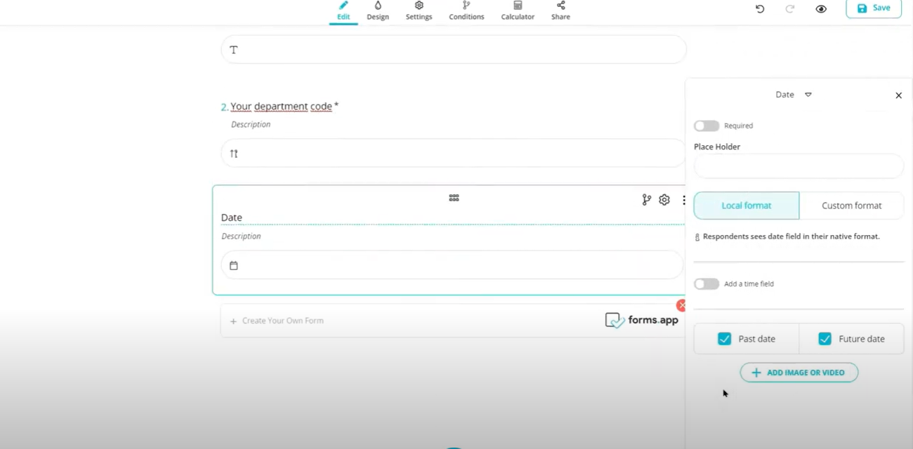The width and height of the screenshot is (913, 449).
Task: Open the Design section in the top bar
Action: coord(378,11)
